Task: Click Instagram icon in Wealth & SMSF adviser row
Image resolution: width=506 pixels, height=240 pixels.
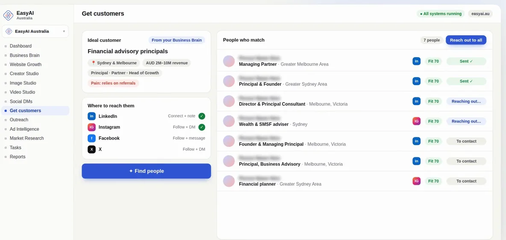Action: click(x=417, y=121)
